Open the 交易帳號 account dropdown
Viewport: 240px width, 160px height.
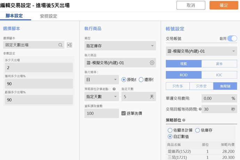coord(201,51)
